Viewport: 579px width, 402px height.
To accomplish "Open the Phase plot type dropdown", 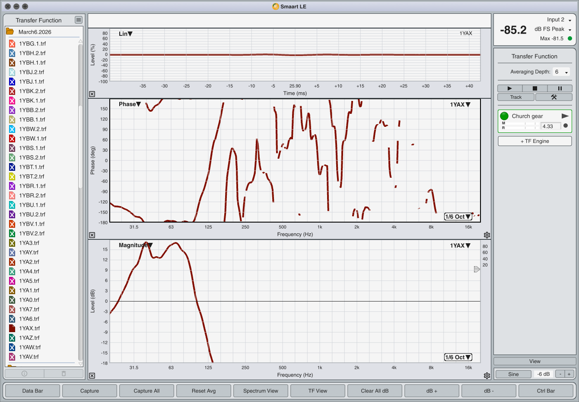I will pyautogui.click(x=130, y=104).
